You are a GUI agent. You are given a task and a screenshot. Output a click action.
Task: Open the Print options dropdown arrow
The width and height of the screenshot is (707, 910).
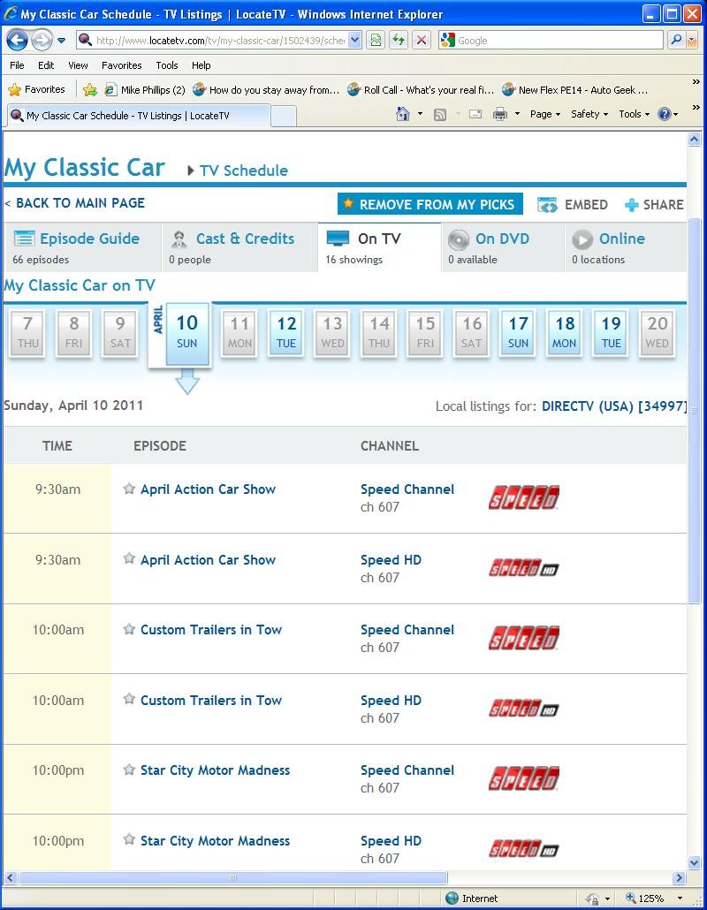[517, 114]
